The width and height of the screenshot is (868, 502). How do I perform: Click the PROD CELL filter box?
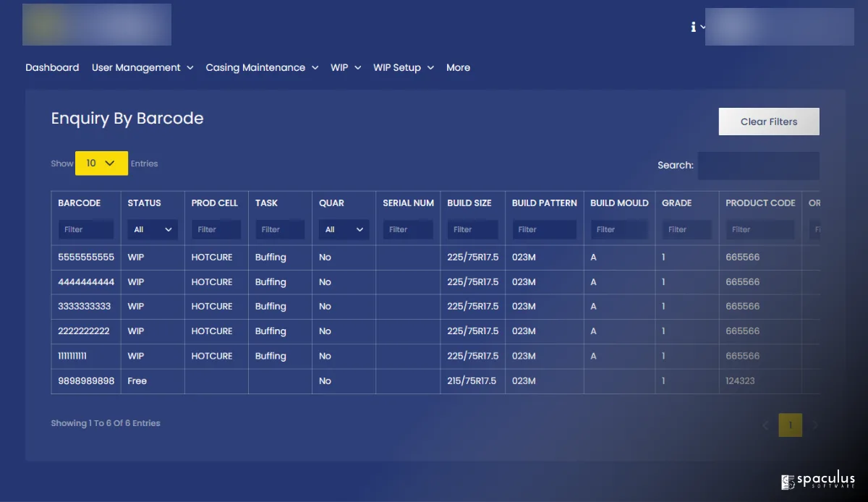point(216,230)
